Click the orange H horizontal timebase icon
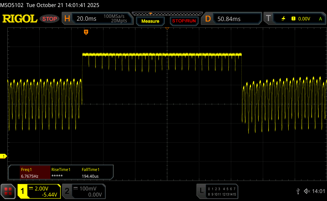The height and width of the screenshot is (201, 327). (x=67, y=19)
